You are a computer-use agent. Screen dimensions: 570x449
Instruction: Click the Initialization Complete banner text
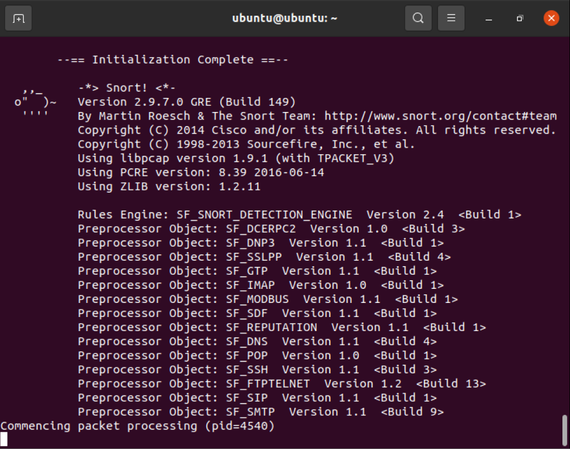(173, 60)
